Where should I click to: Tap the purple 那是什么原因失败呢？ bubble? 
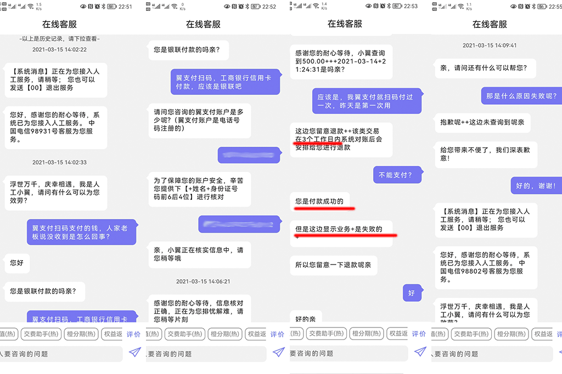pos(521,96)
